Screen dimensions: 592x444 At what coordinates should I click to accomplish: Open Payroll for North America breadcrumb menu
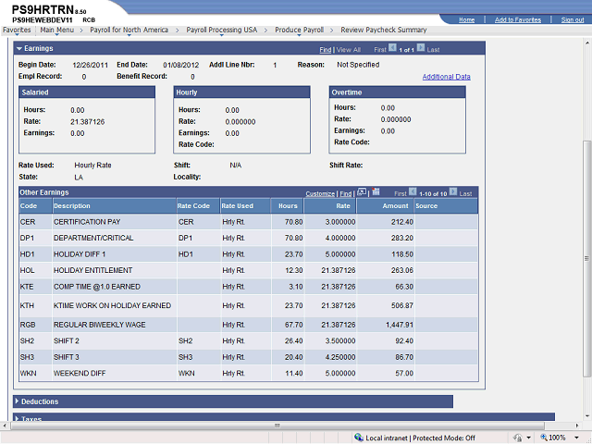tap(129, 30)
